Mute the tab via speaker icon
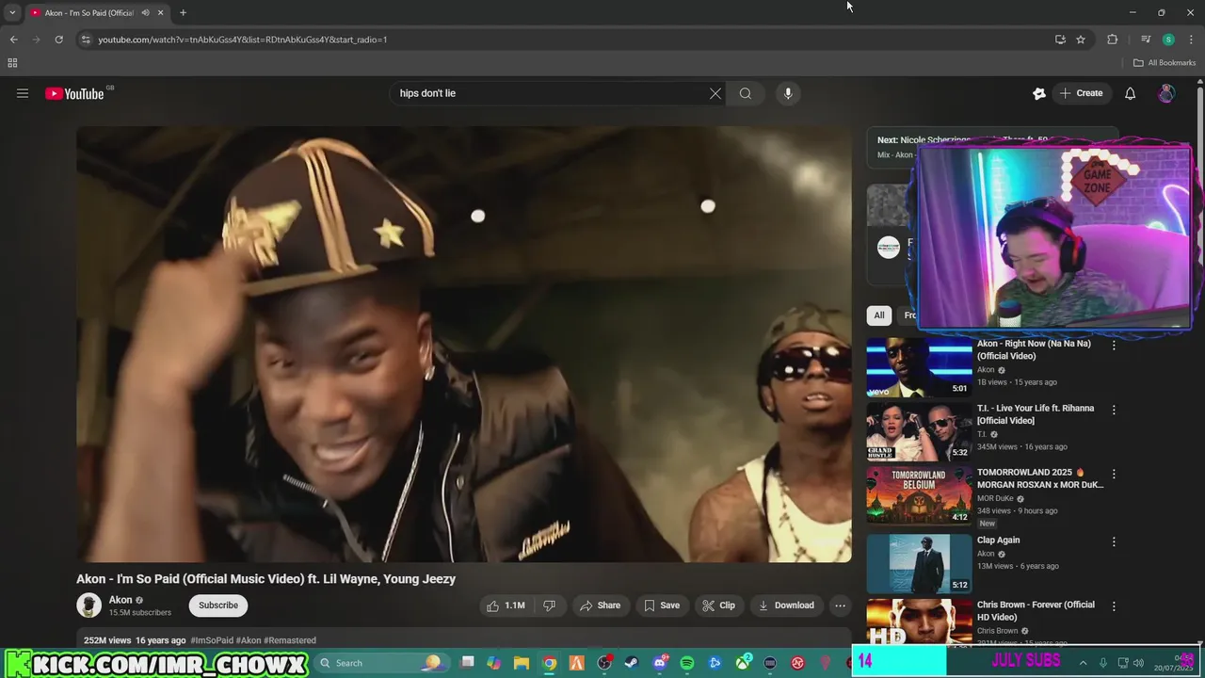This screenshot has width=1205, height=678. pyautogui.click(x=145, y=13)
